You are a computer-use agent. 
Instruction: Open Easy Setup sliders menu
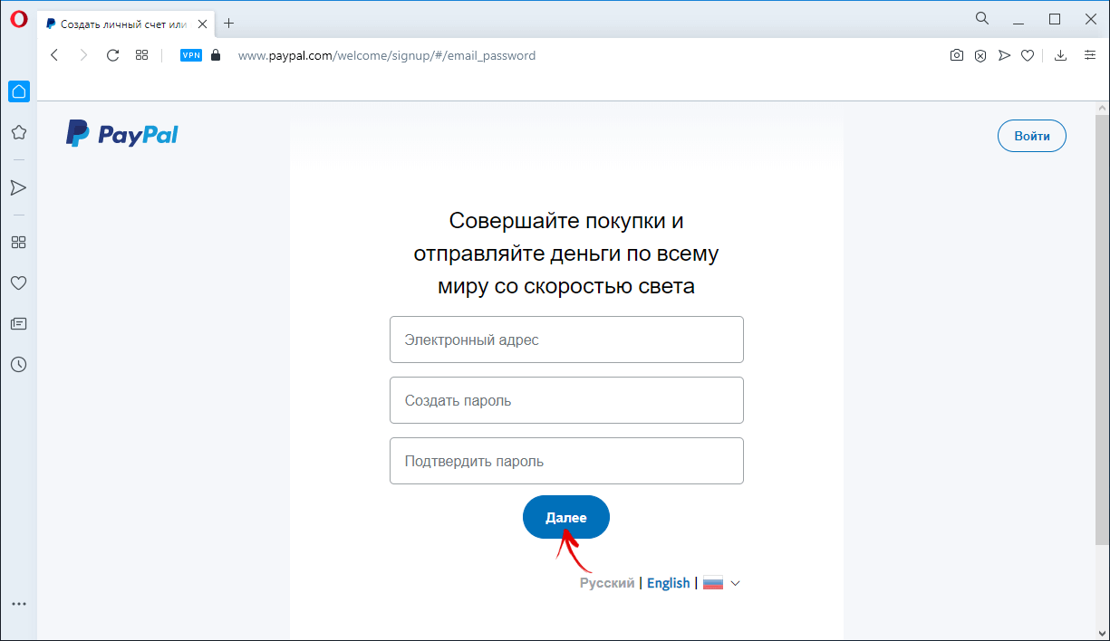(x=1088, y=55)
